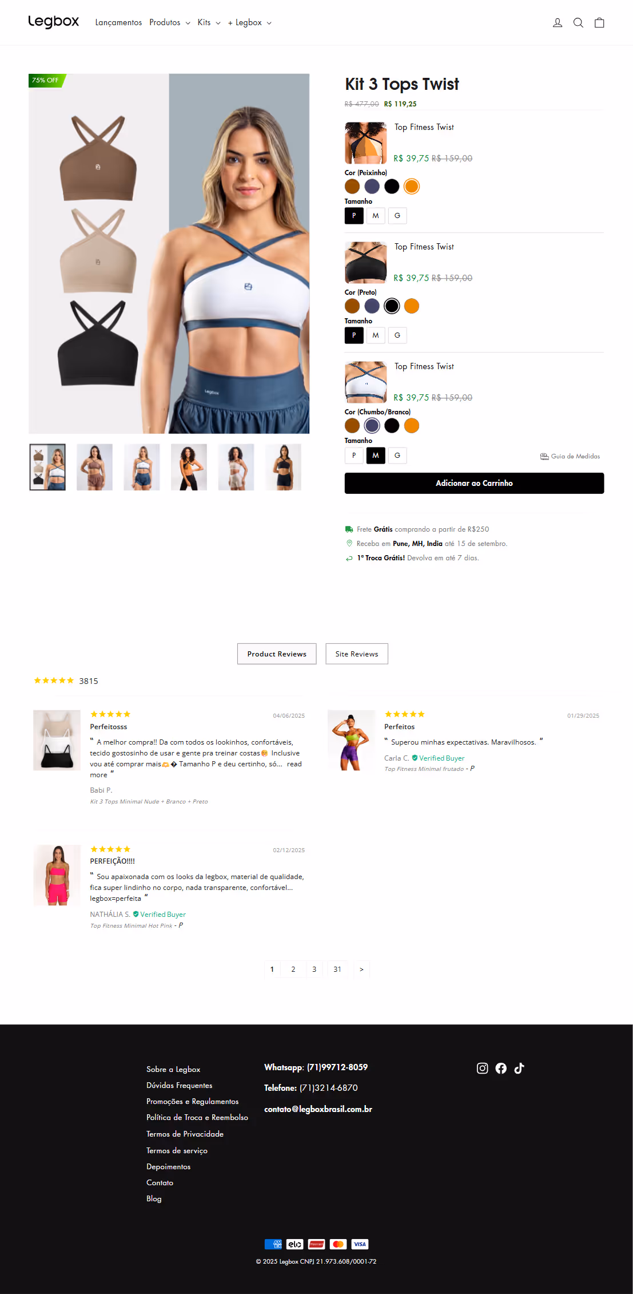View the brown top model thumbnail
633x1294 pixels.
(x=94, y=467)
